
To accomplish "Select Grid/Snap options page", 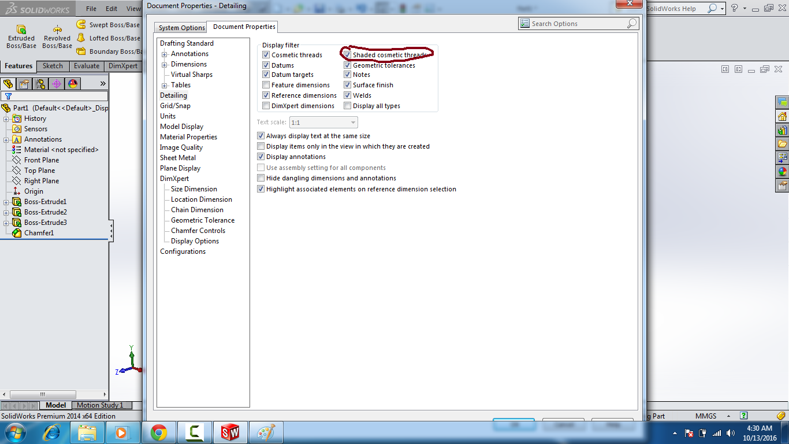I will (175, 106).
